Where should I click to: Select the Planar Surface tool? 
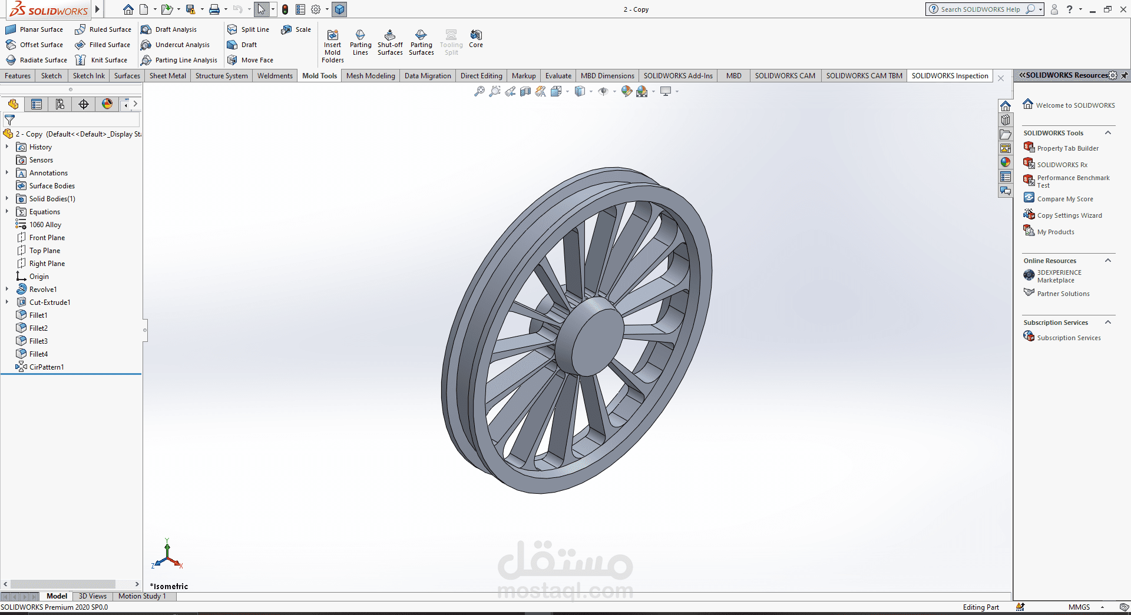34,29
